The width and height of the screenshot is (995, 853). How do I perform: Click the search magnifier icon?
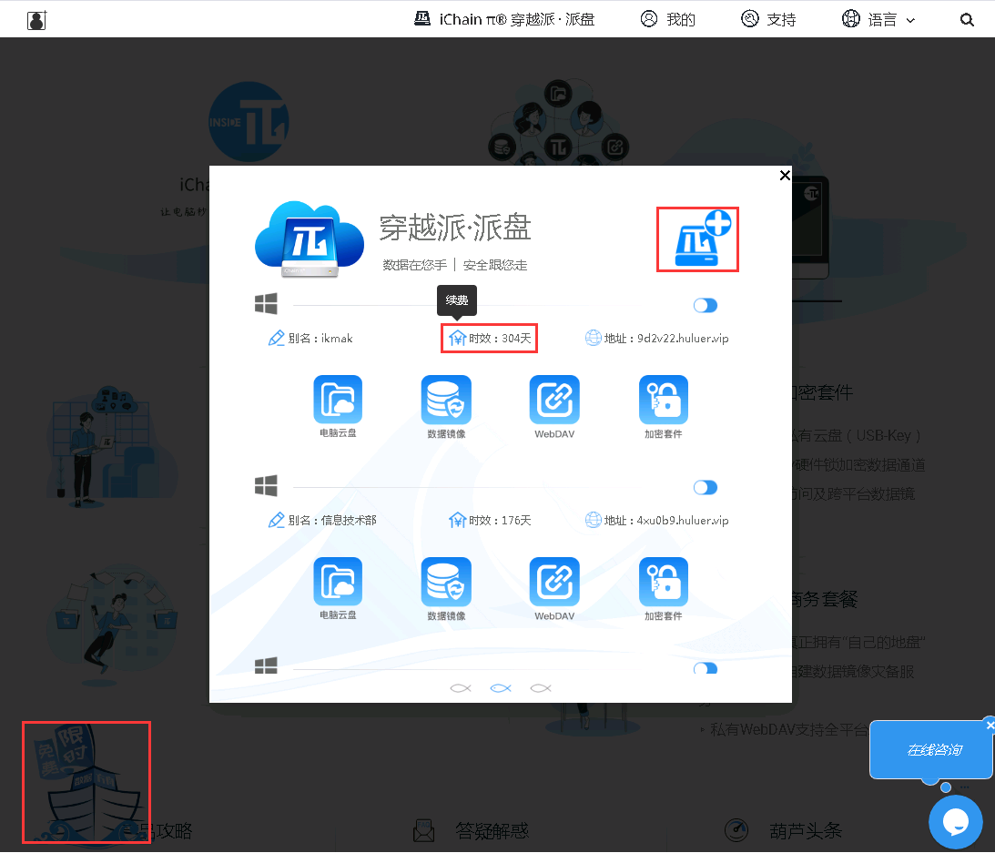point(967,20)
